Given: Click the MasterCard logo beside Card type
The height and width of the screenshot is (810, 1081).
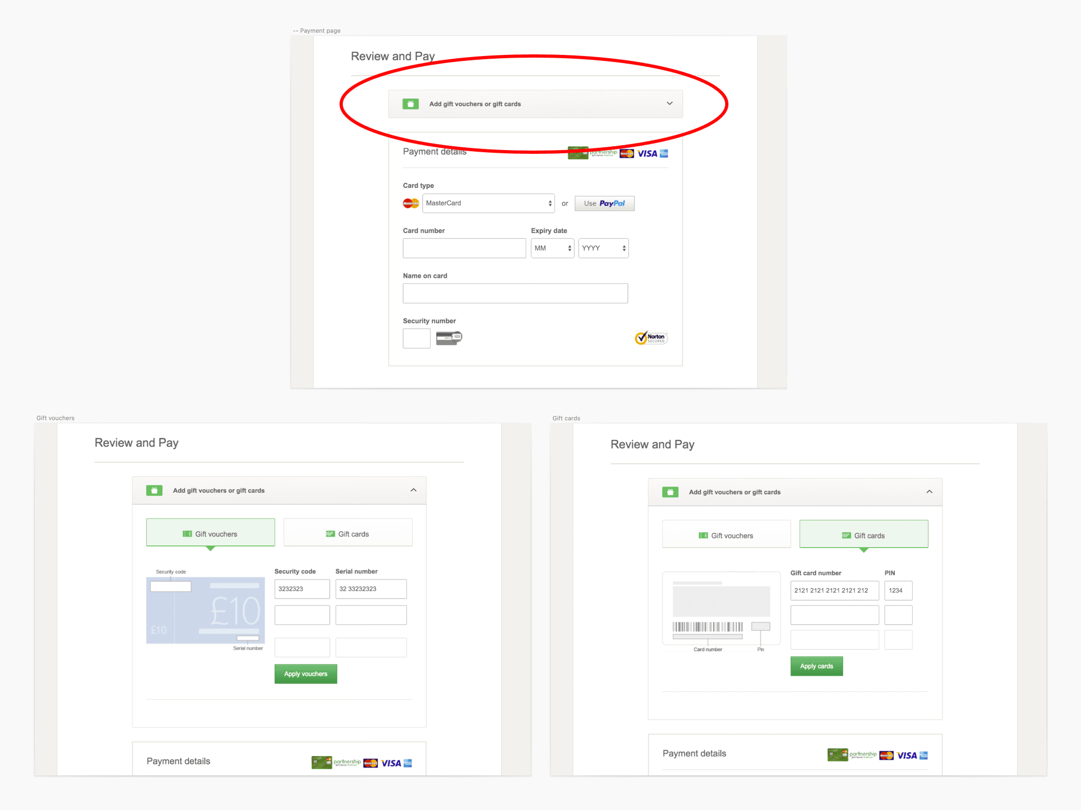Looking at the screenshot, I should (x=411, y=203).
